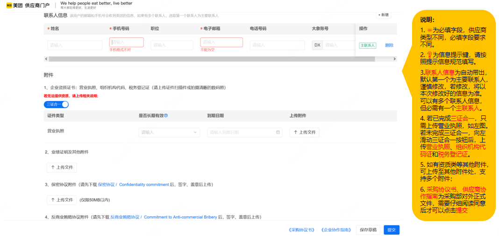The width and height of the screenshot is (499, 236).
Task: Download the 保密协议 Confidentiality commitment link
Action: coord(133,185)
